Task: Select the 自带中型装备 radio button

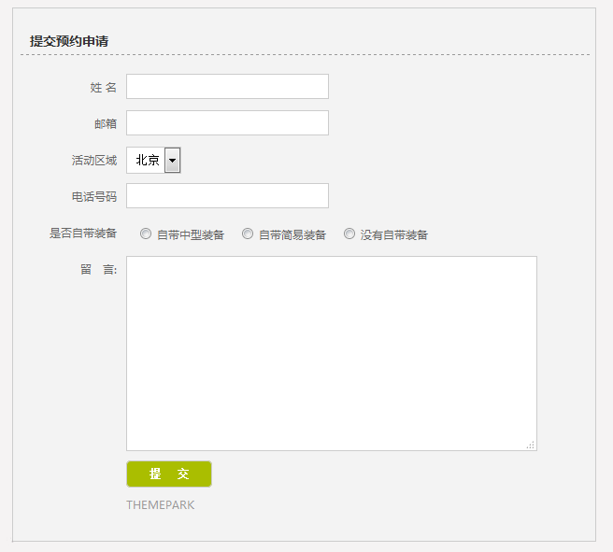Action: 146,234
